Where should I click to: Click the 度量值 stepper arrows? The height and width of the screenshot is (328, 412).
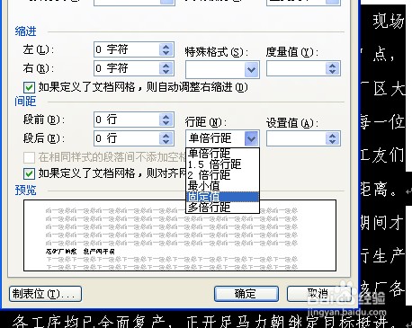(332, 68)
